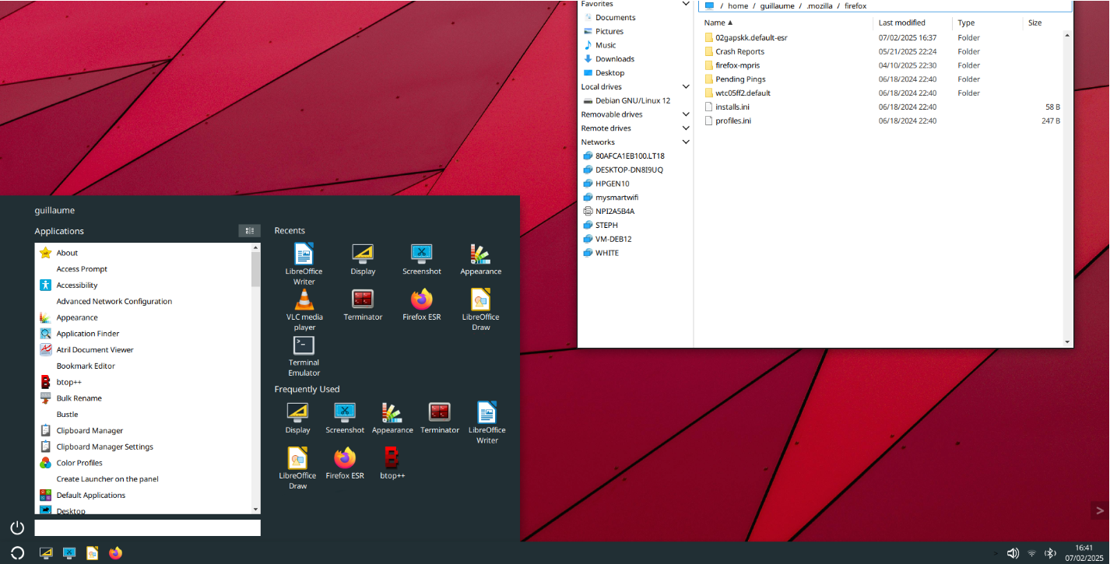This screenshot has height=564, width=1110.
Task: Click the power button in menu
Action: coord(17,527)
